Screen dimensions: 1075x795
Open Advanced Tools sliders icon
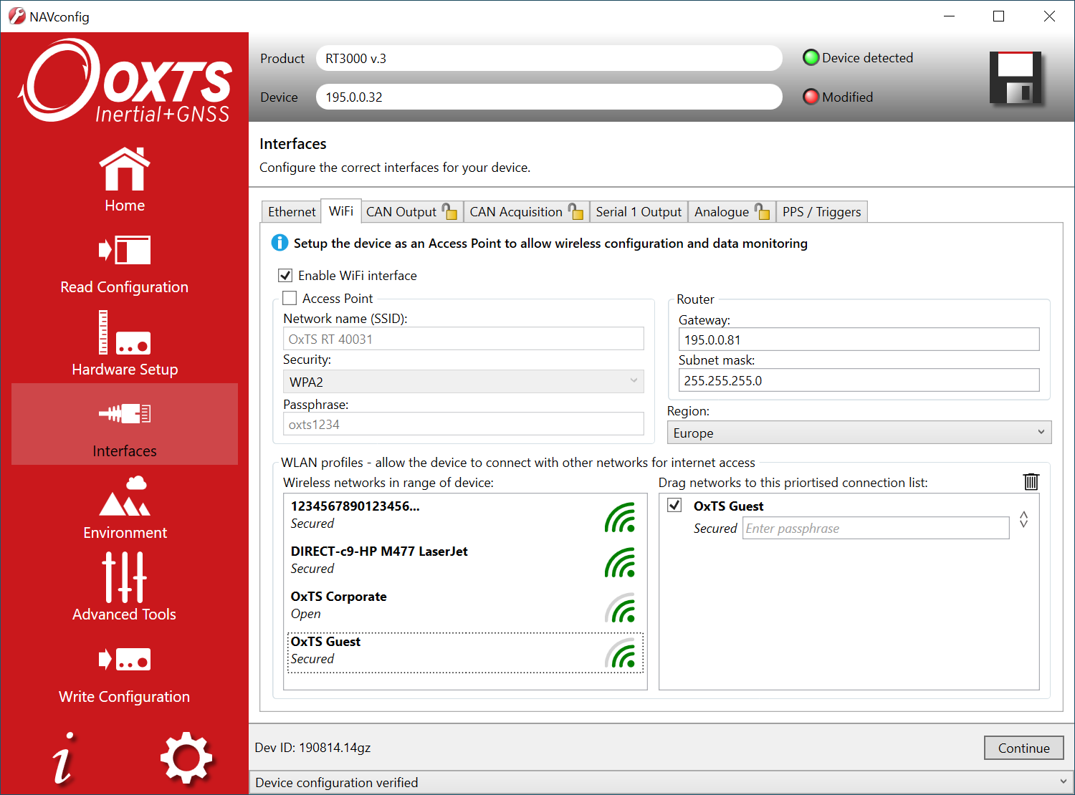tap(125, 577)
